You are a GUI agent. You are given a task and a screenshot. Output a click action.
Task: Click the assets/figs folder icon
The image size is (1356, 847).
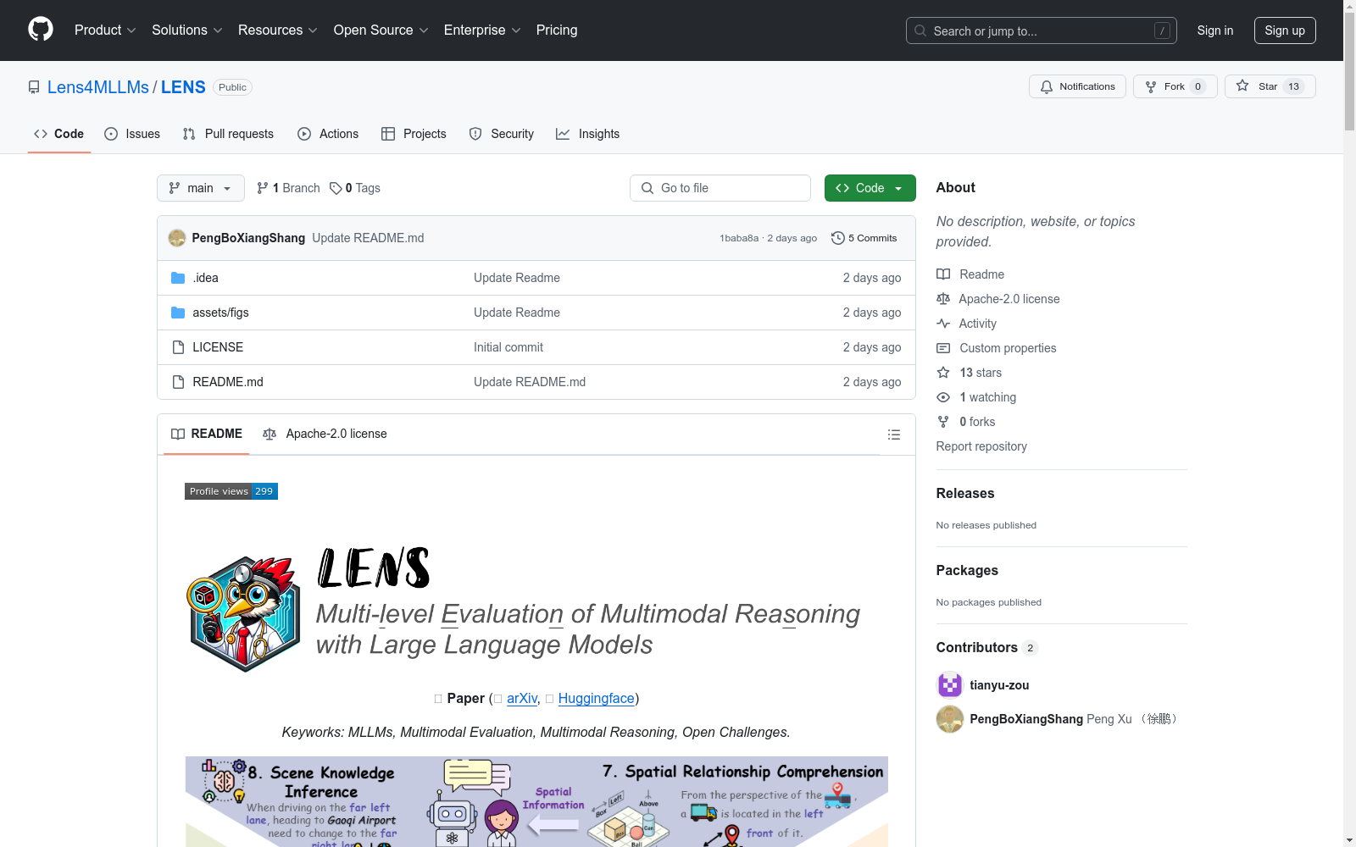coord(178,313)
